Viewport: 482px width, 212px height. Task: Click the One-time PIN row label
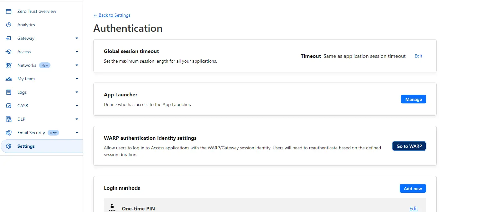click(138, 209)
